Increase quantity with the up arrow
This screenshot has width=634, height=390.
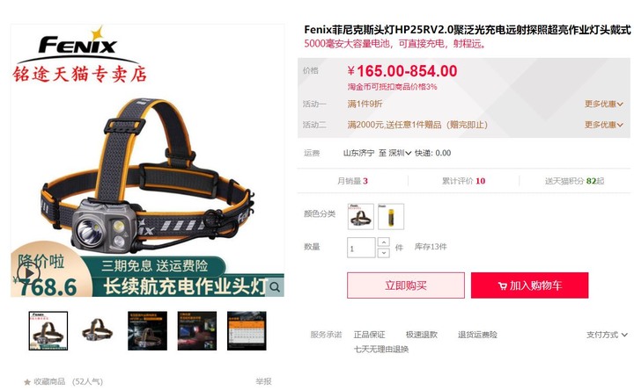click(383, 242)
